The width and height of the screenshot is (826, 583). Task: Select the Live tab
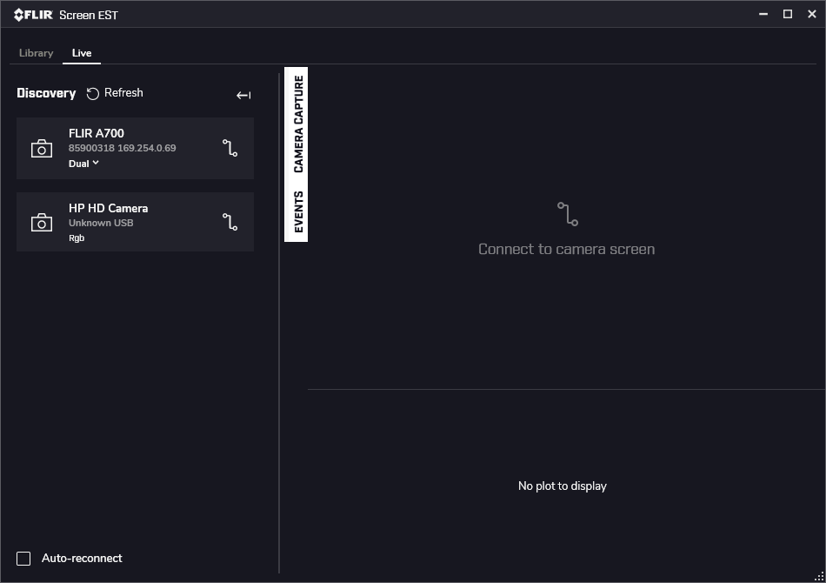(x=82, y=53)
